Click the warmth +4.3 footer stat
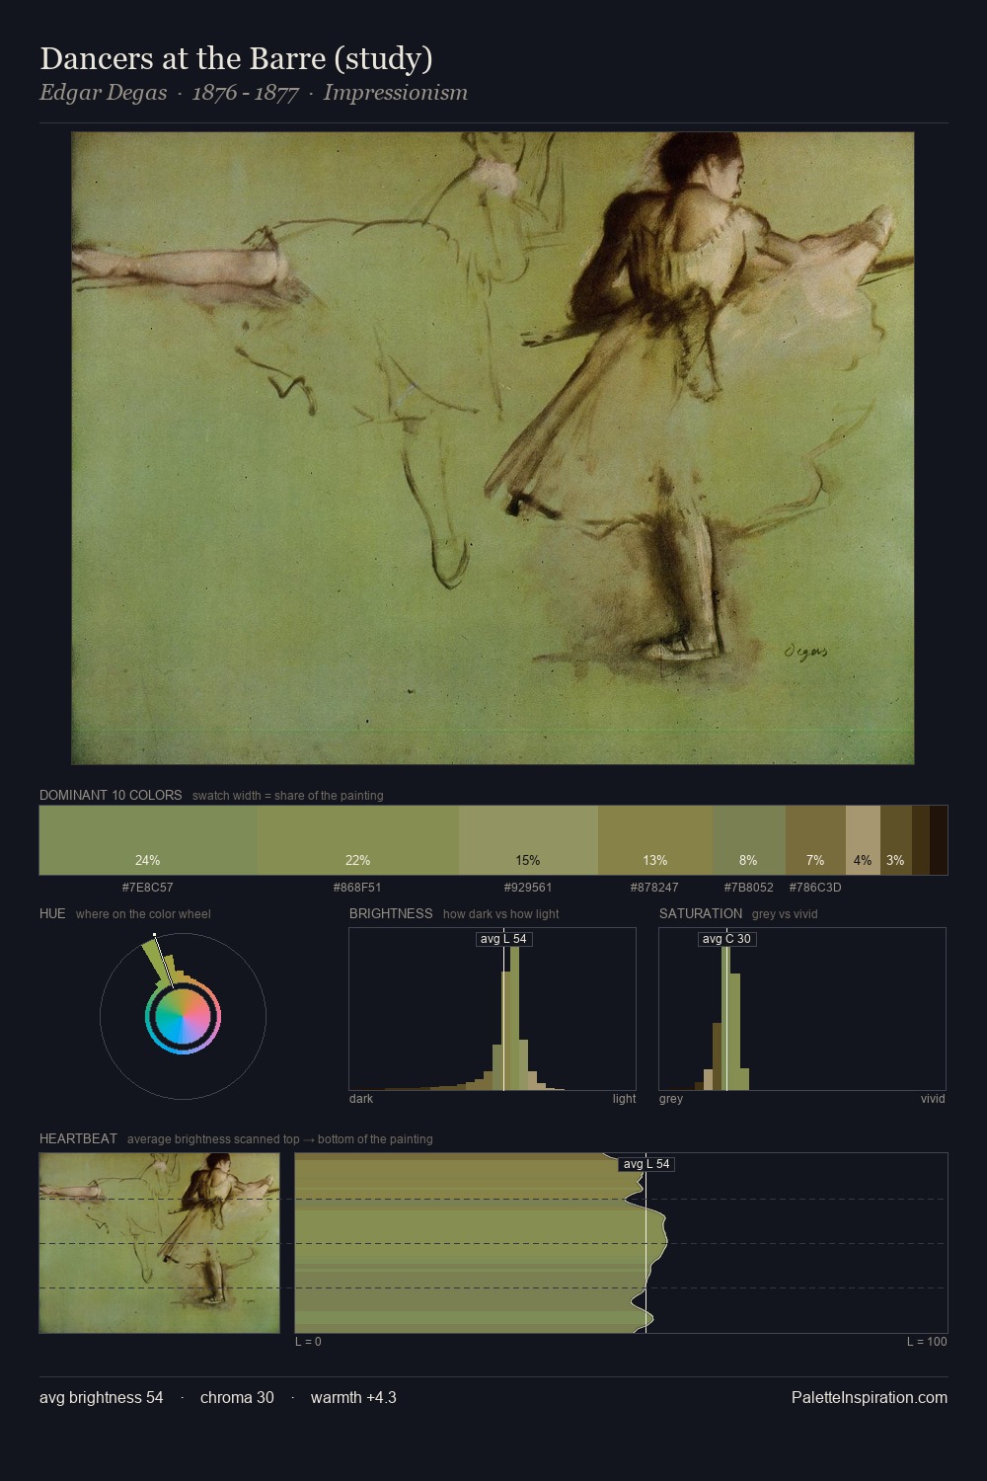 [x=353, y=1397]
